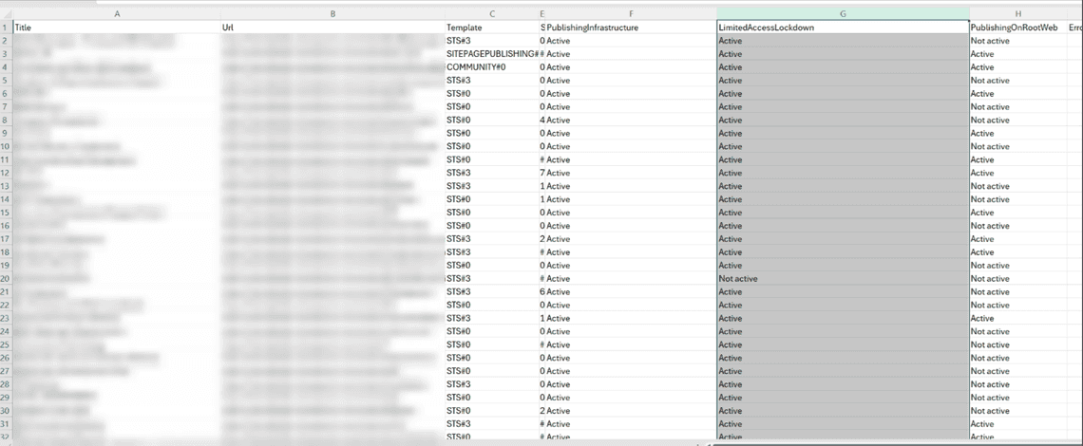Click PublishingOnRootWeb 'Active' cell in row 4
Viewport: 1083px width, 446px height.
click(x=1018, y=67)
